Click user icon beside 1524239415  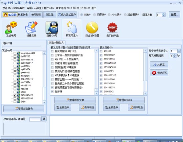(x=18, y=79)
